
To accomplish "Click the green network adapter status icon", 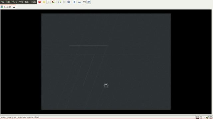I will [x=207, y=118].
